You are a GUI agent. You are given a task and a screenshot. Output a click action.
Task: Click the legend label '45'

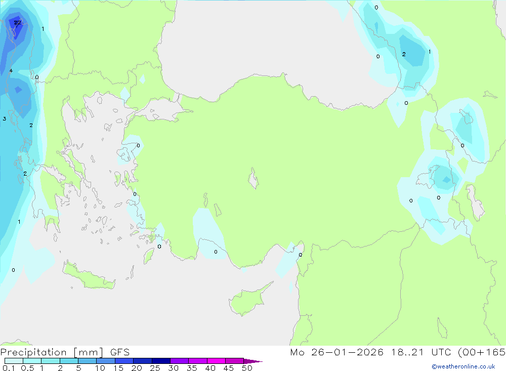[229, 368]
